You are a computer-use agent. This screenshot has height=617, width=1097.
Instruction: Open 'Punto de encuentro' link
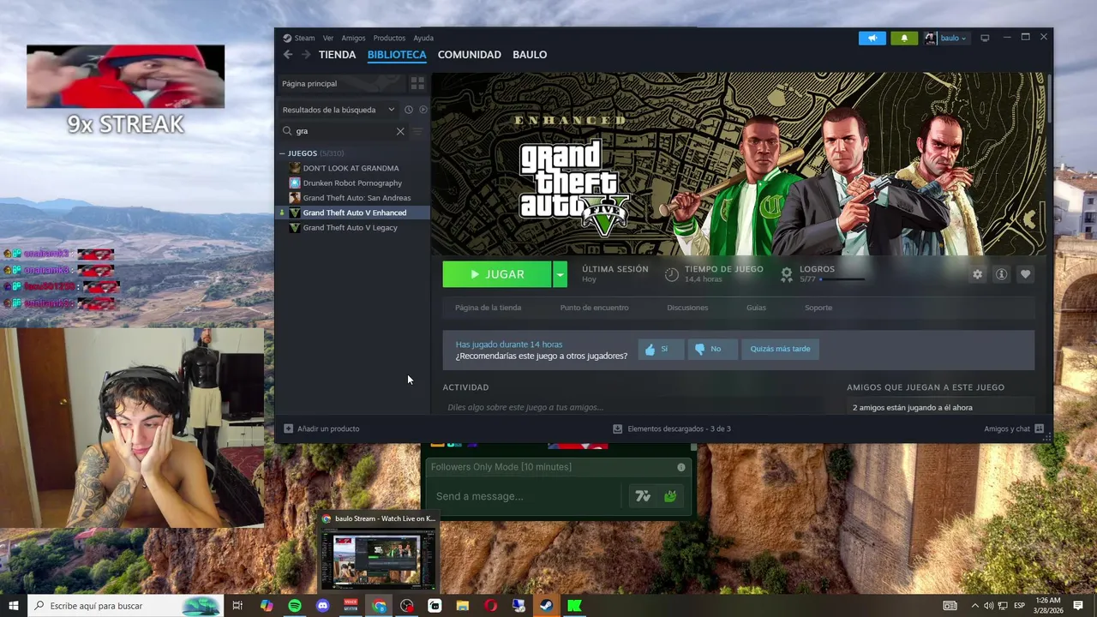[594, 308]
